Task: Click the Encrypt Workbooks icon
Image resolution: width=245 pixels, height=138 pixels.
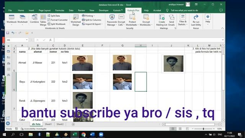Action: click(x=146, y=20)
